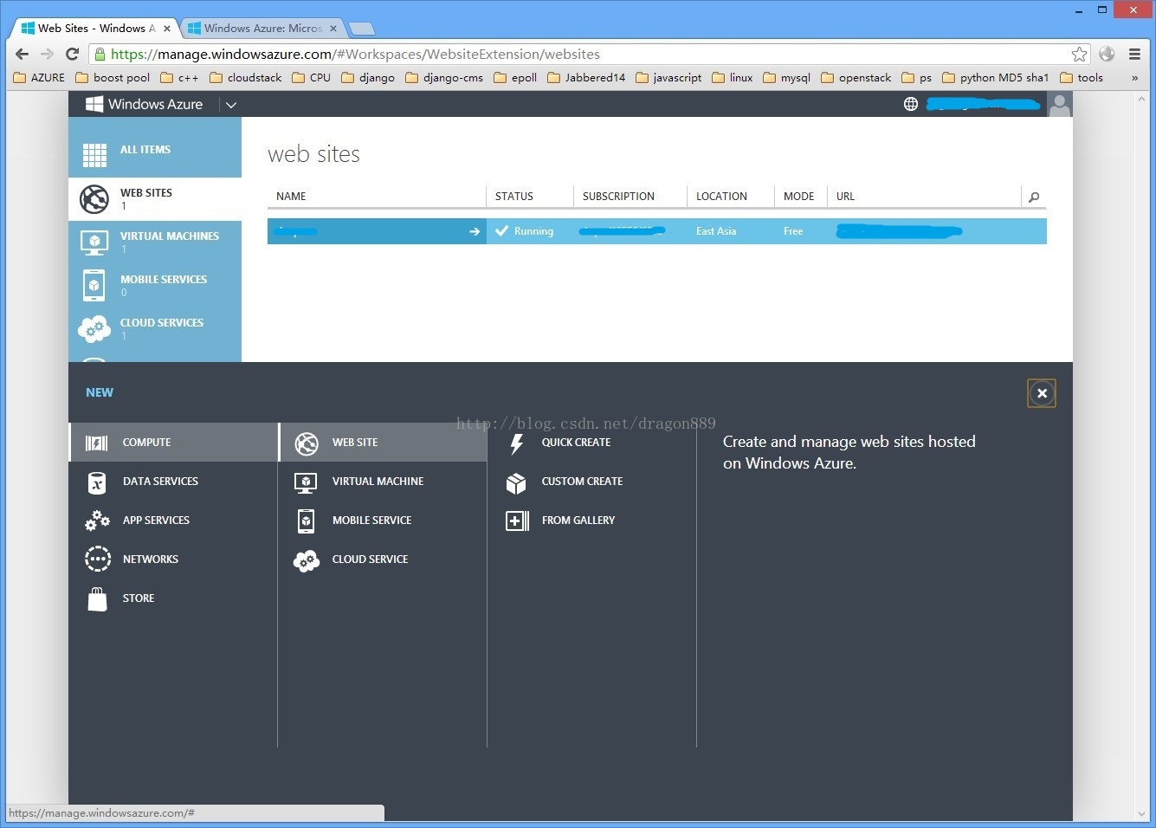This screenshot has width=1156, height=828.
Task: Open Store in the NEW menu
Action: pyautogui.click(x=173, y=598)
